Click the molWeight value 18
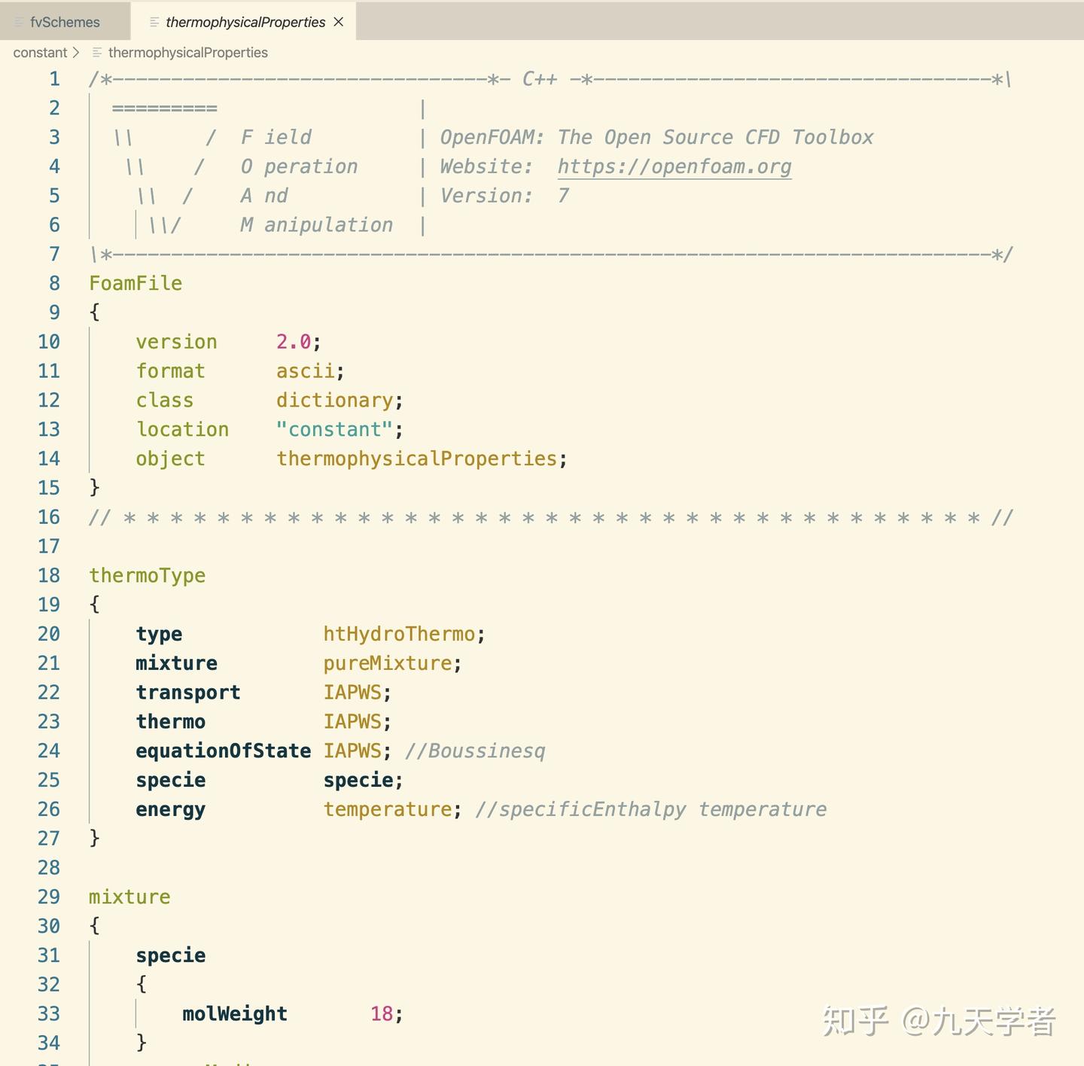The image size is (1084, 1066). point(382,1014)
